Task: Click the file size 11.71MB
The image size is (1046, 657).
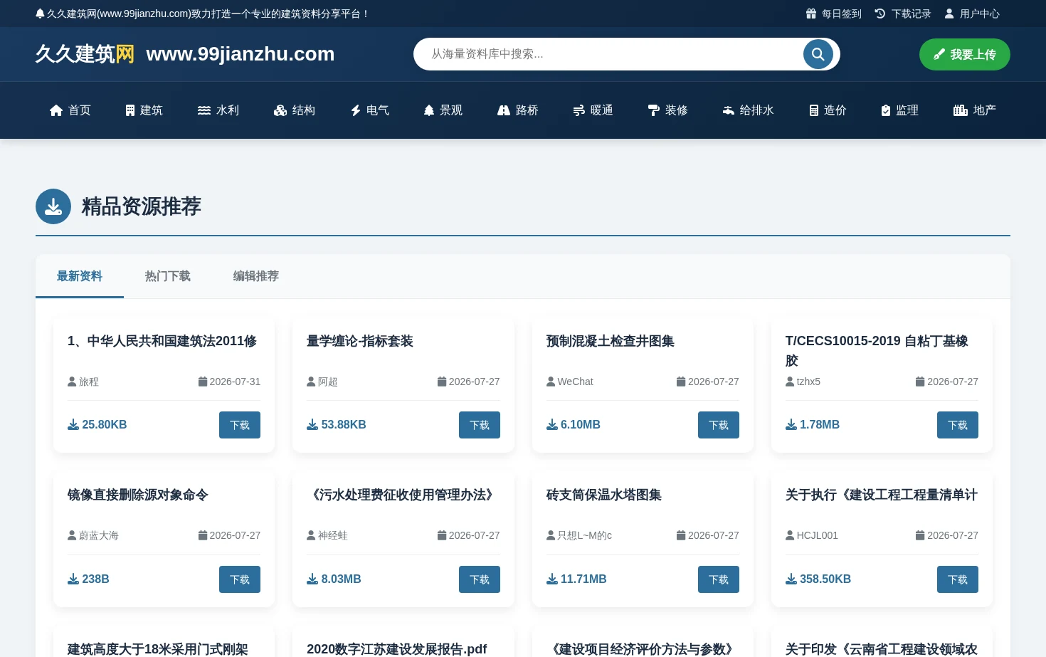Action: (583, 579)
